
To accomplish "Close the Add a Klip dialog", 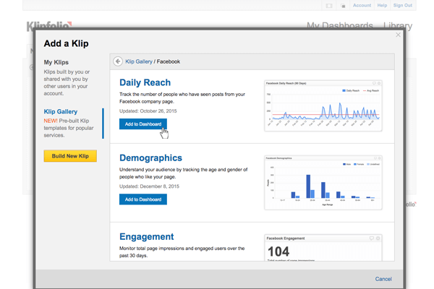I will pos(397,35).
